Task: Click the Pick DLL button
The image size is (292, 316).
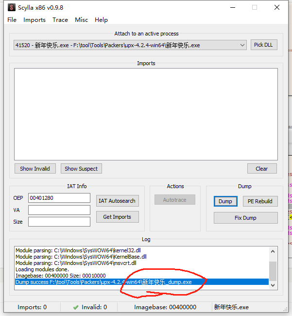Action: click(264, 45)
